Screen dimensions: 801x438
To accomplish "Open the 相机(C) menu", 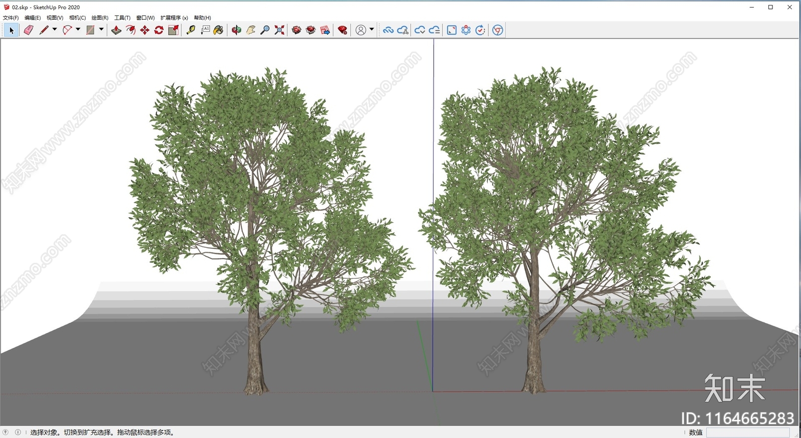I will 78,18.
